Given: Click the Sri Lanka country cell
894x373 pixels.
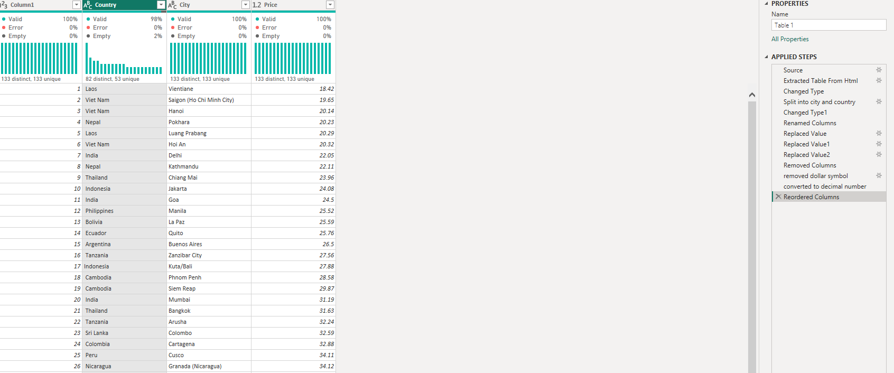Looking at the screenshot, I should 124,333.
